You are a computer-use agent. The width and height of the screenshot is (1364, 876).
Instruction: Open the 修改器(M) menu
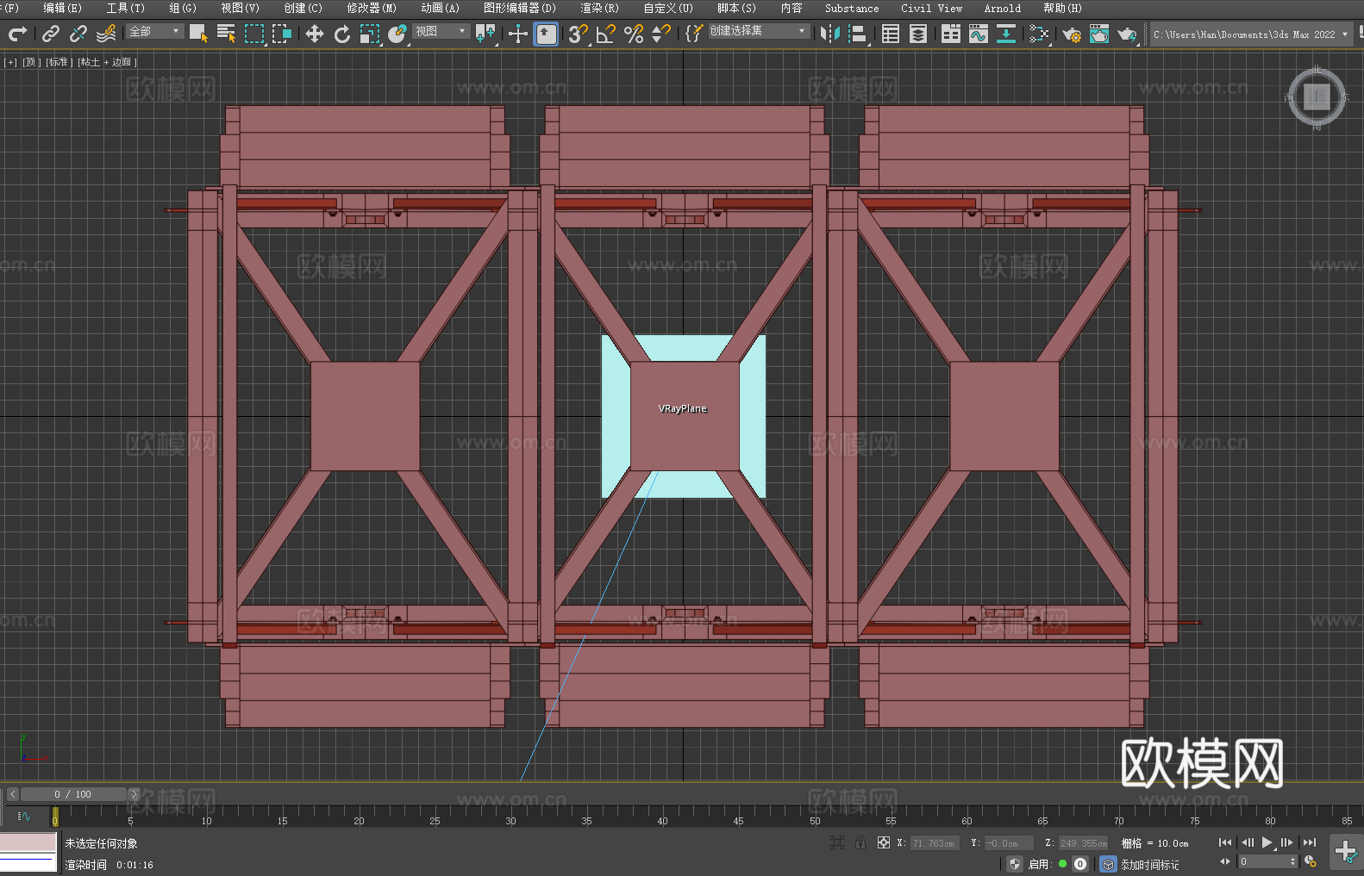[372, 8]
